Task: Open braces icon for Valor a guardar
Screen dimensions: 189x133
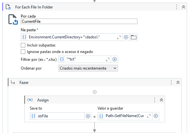Action: (x=101, y=116)
